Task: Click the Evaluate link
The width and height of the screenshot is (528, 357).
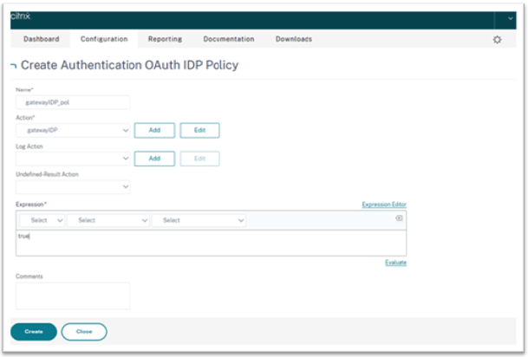Action: [x=395, y=263]
